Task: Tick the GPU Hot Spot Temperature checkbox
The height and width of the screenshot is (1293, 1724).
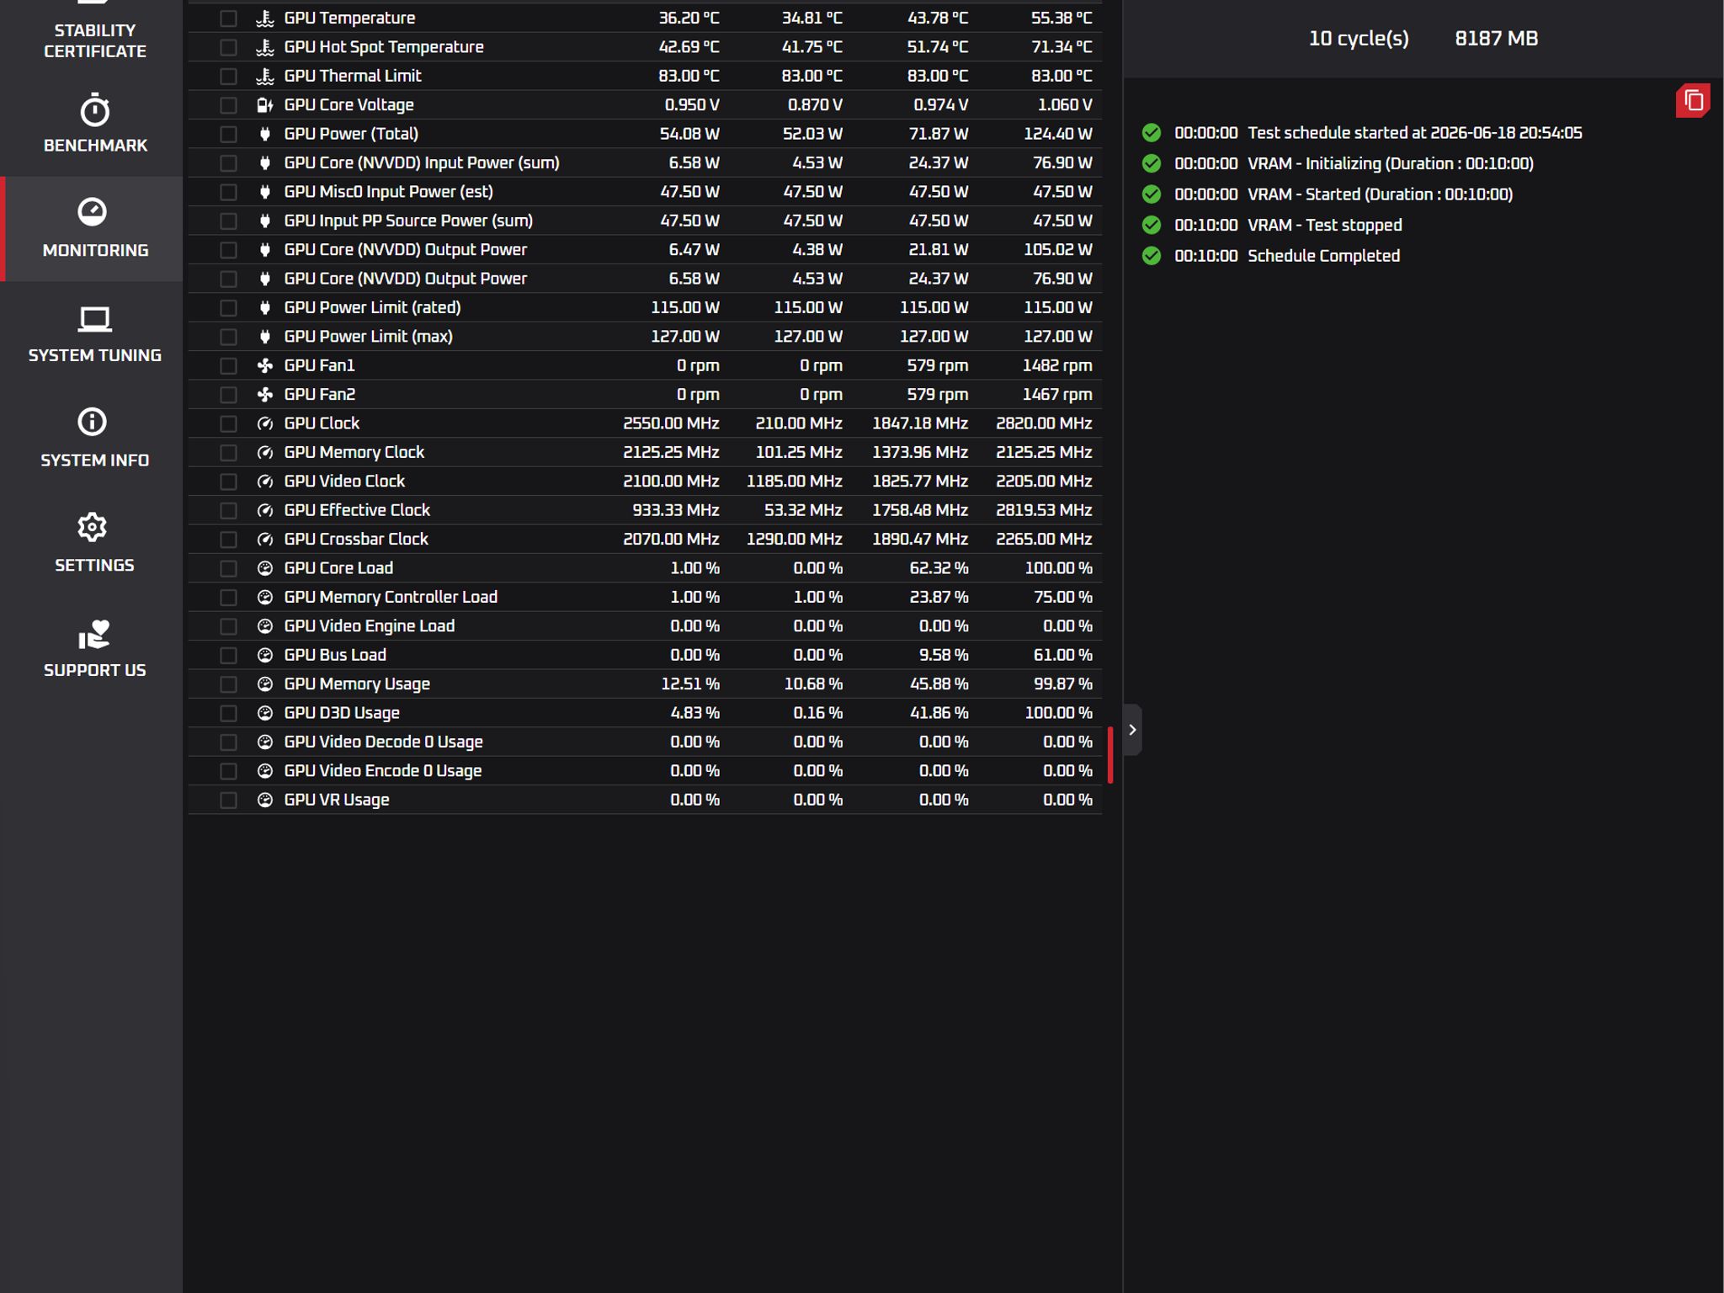Action: pos(228,47)
